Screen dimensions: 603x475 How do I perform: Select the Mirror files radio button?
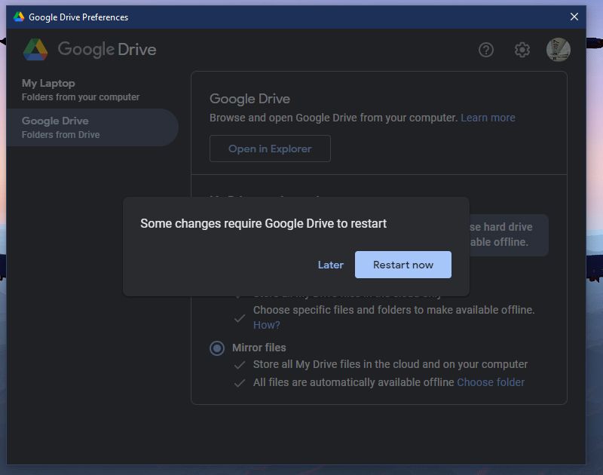click(217, 348)
